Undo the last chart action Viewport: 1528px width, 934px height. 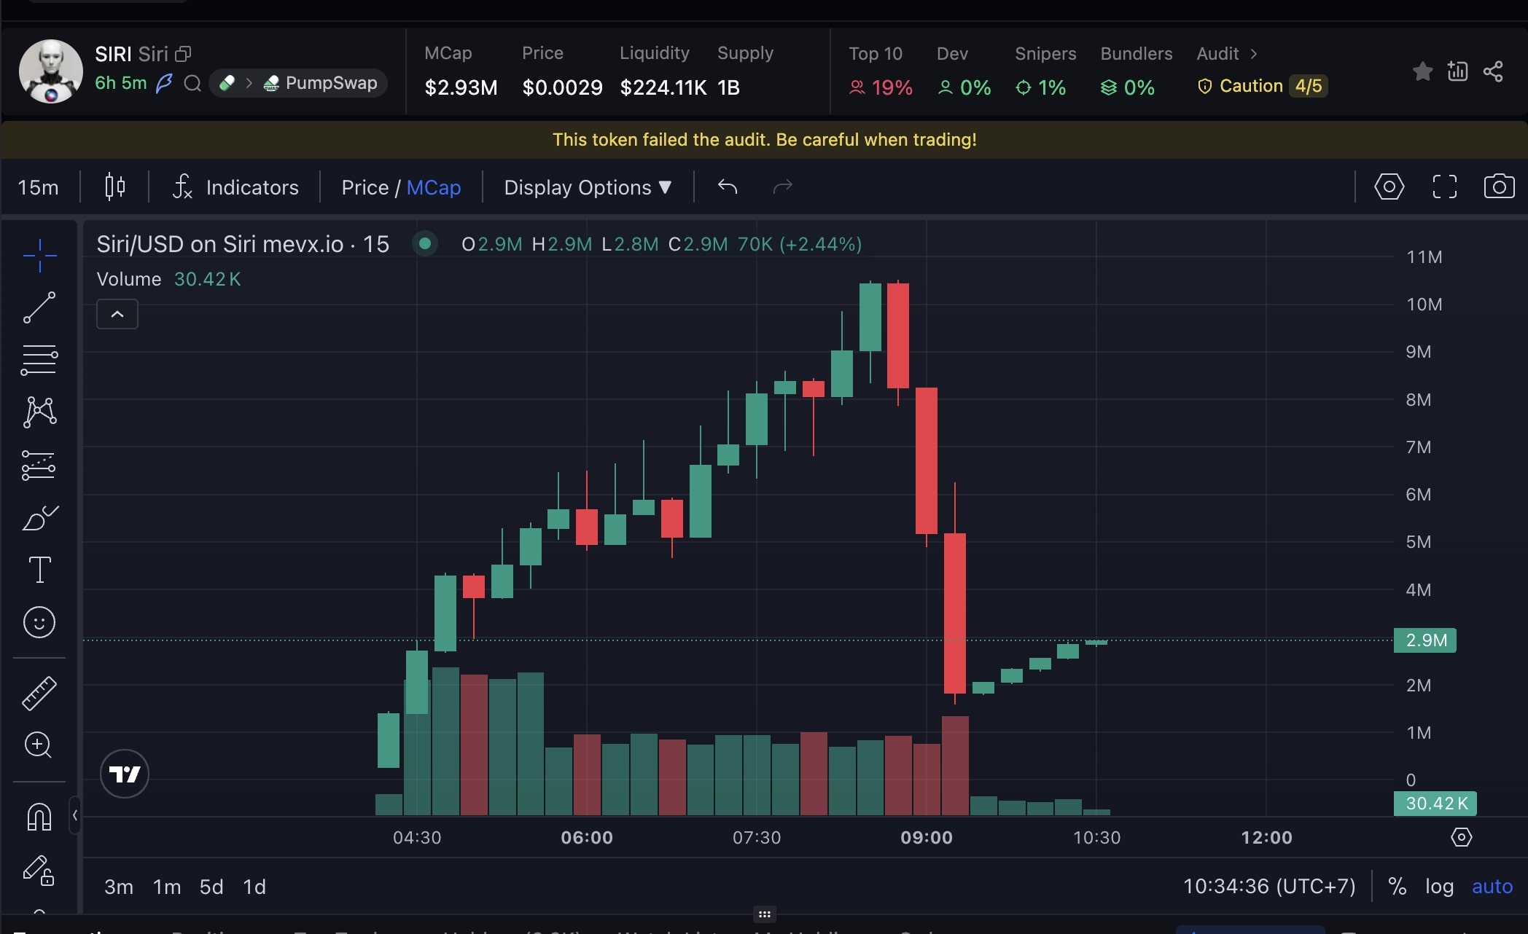coord(728,187)
